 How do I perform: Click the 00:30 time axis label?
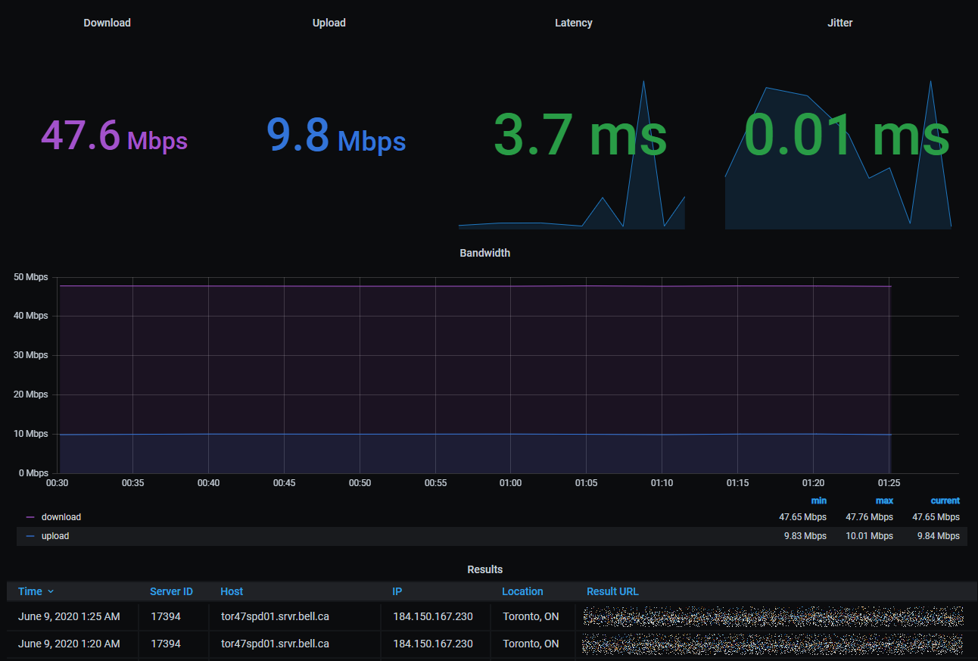tap(58, 482)
